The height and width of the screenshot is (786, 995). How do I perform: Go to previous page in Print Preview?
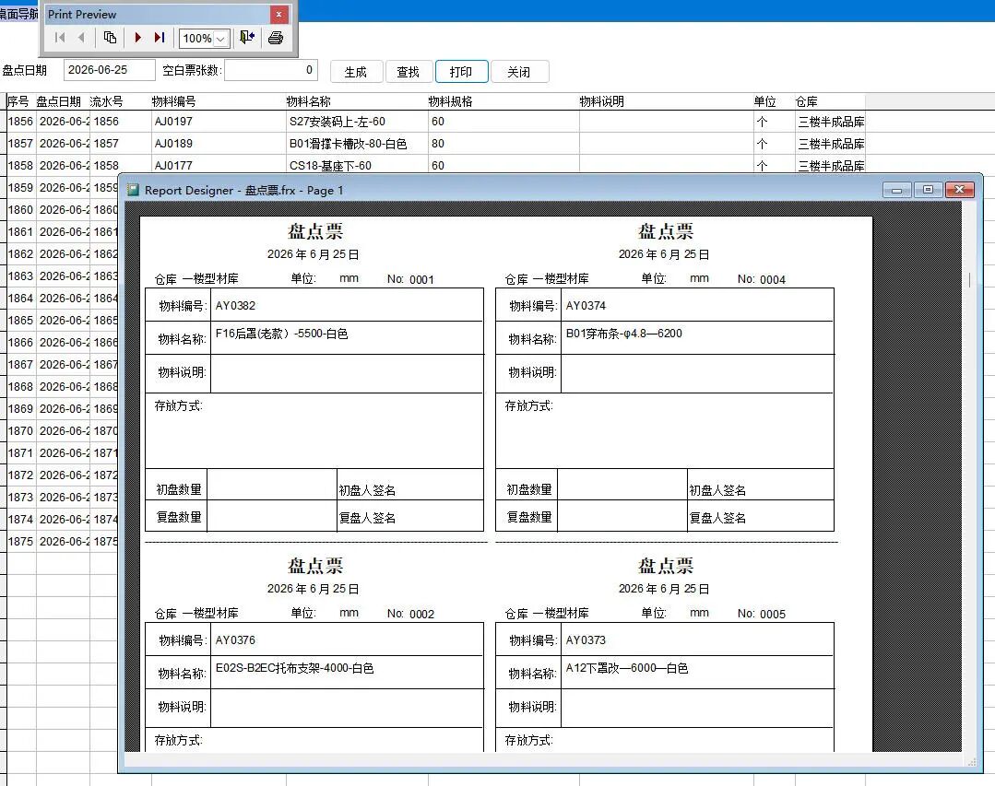coord(81,38)
